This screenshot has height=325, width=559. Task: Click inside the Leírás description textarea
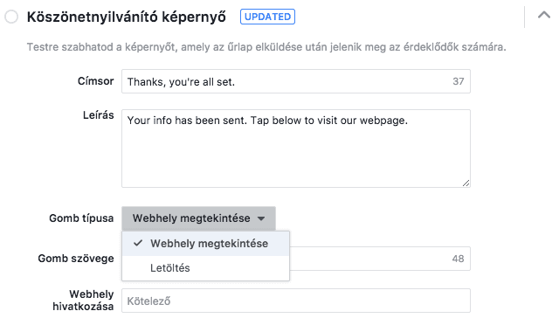click(x=296, y=149)
